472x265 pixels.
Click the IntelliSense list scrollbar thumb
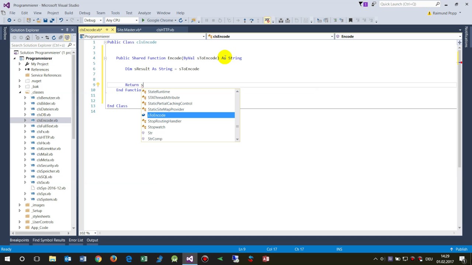click(237, 126)
